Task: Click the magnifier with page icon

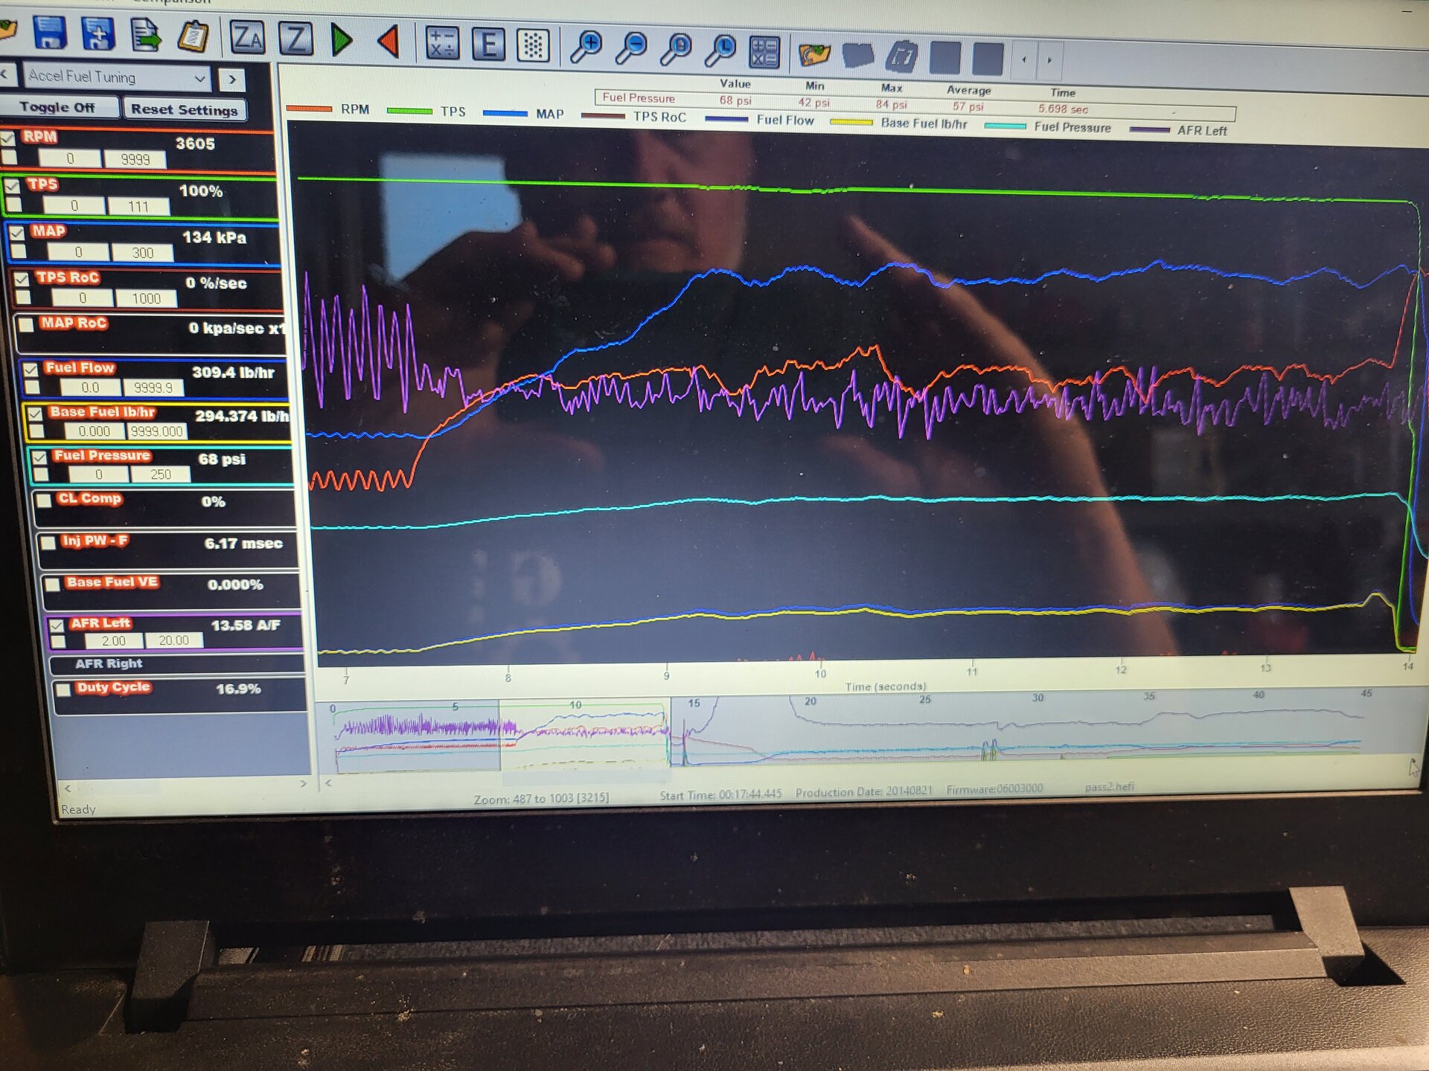Action: coord(677,49)
